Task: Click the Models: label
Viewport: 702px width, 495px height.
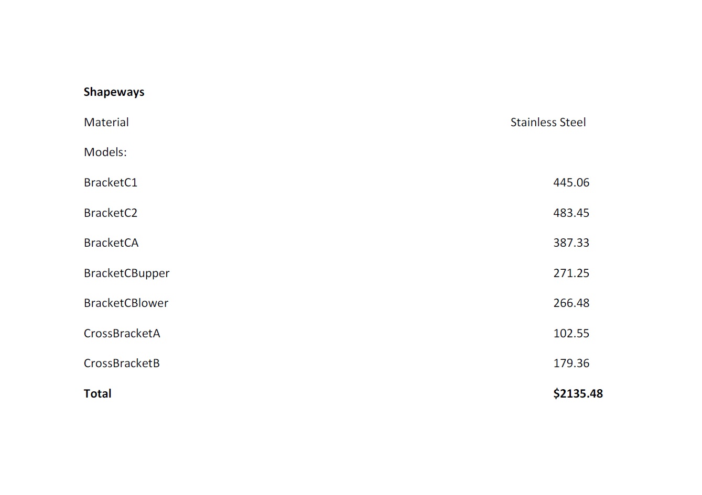Action: click(x=105, y=152)
